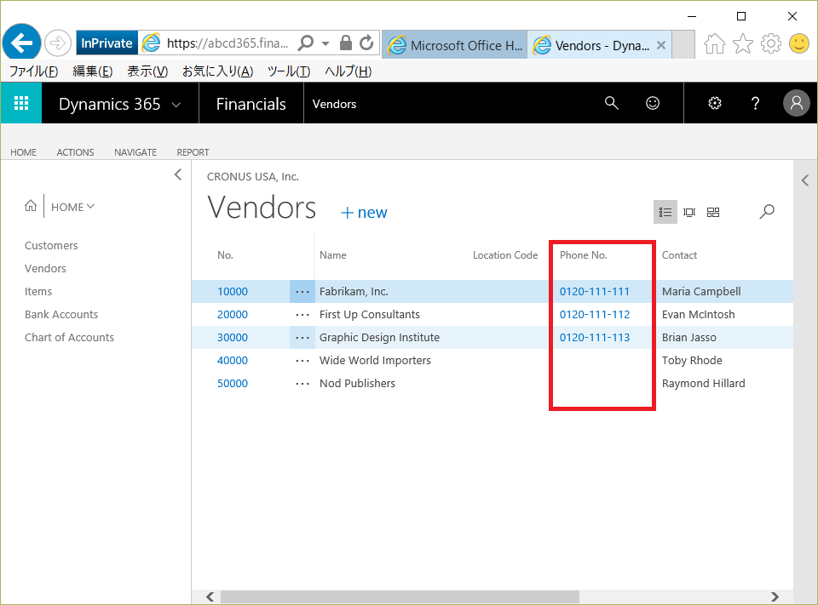The image size is (818, 605).
Task: Switch to the ACTIONS ribbon tab
Action: [75, 152]
